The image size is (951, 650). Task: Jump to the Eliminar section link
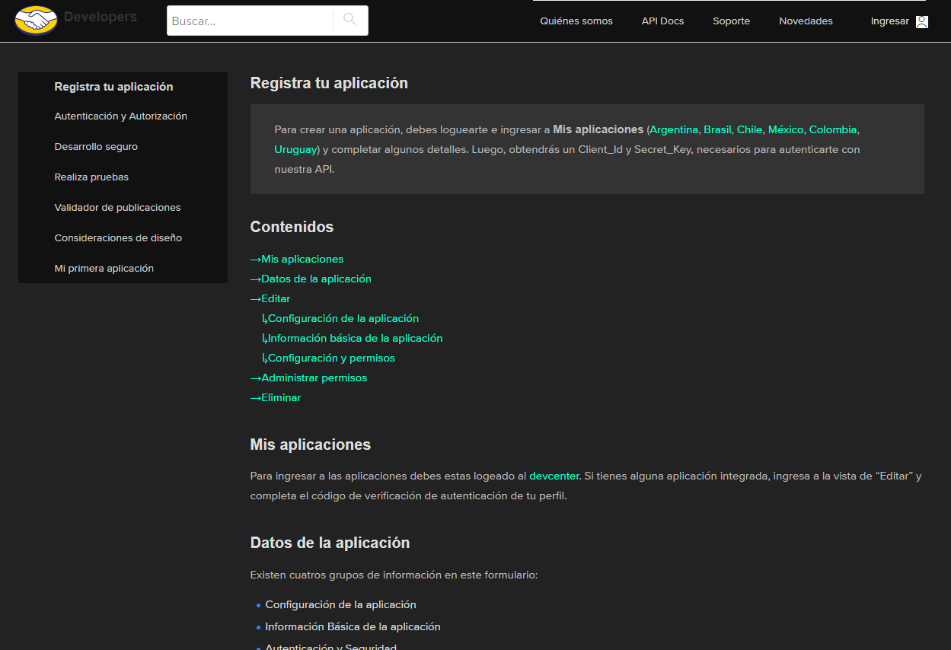tap(281, 398)
